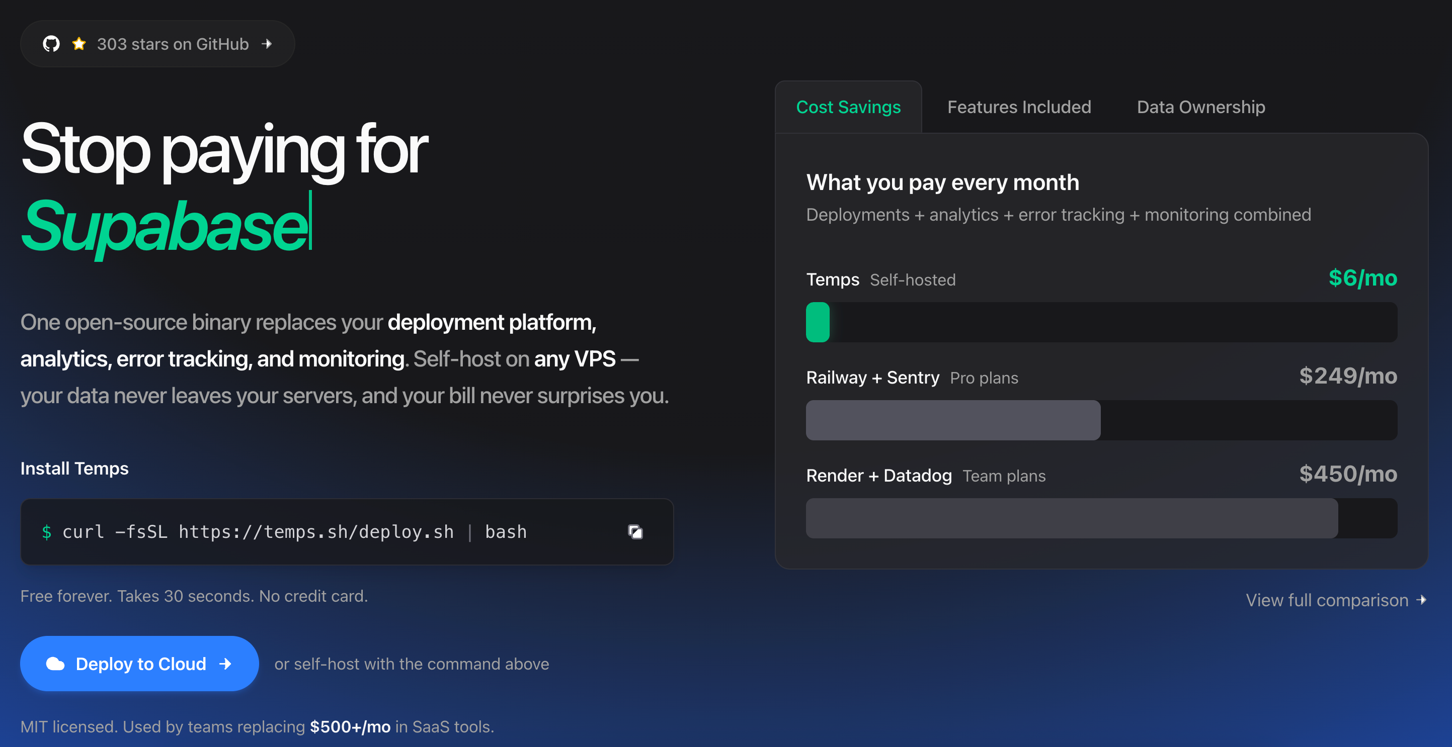Image resolution: width=1452 pixels, height=747 pixels.
Task: Click the Render + Datadog cost bar
Action: click(1071, 518)
